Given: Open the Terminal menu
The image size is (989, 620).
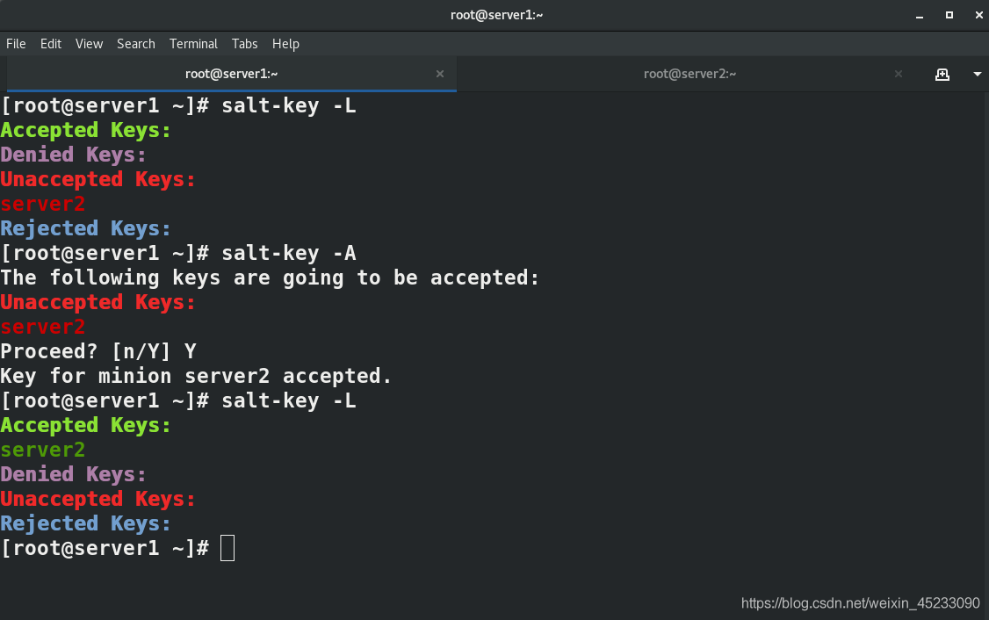Looking at the screenshot, I should (x=193, y=44).
